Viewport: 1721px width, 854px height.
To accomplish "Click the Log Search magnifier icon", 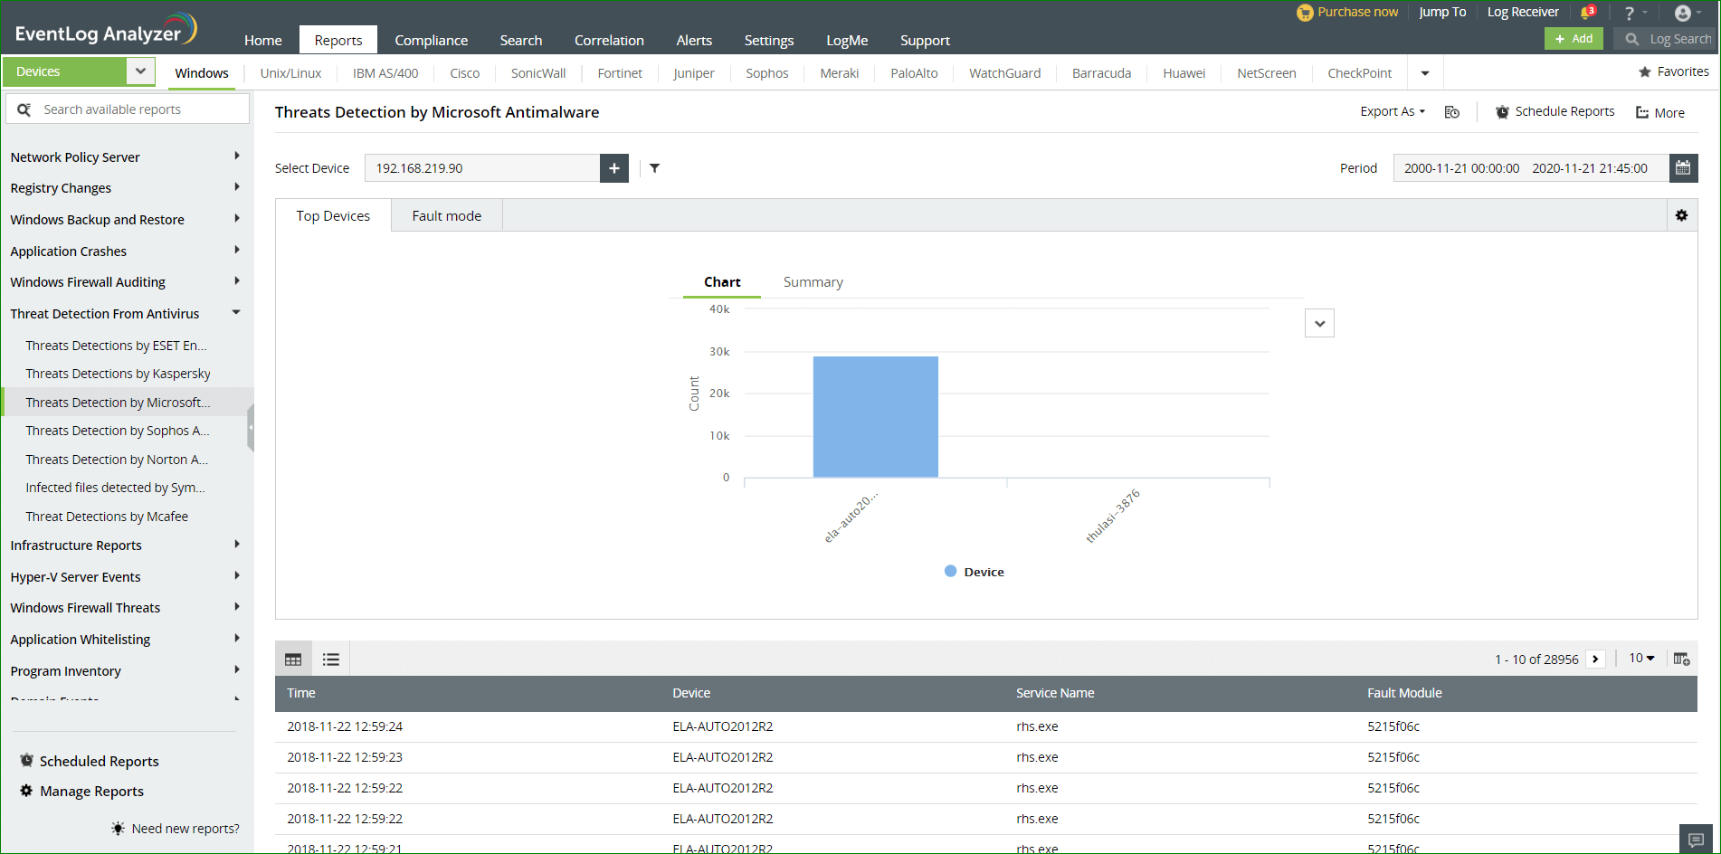I will point(1632,39).
